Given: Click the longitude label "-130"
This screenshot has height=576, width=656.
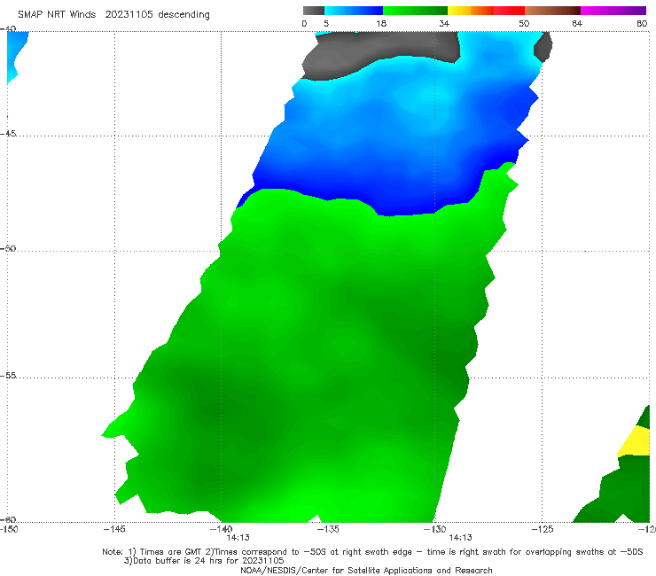Looking at the screenshot, I should coord(434,529).
